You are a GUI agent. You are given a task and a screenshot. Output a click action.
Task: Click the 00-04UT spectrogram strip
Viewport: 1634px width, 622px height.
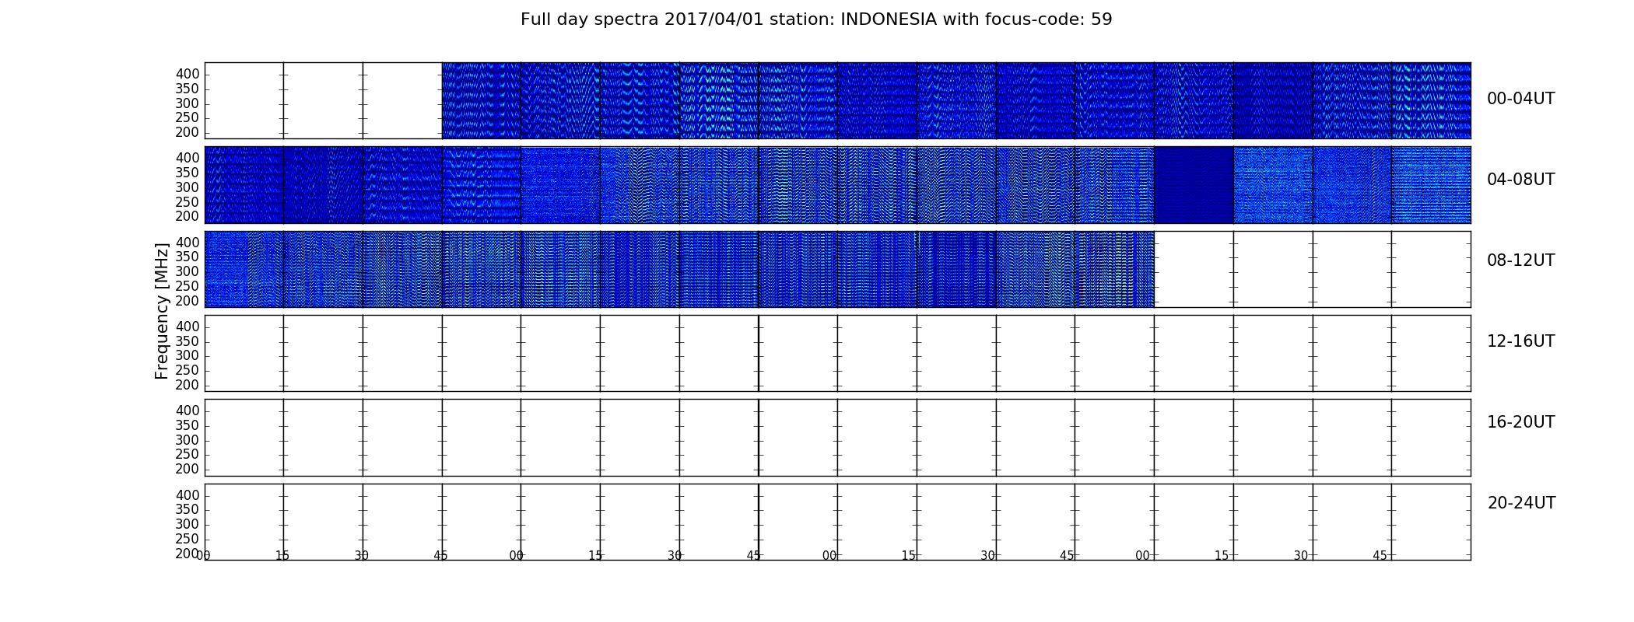956,100
